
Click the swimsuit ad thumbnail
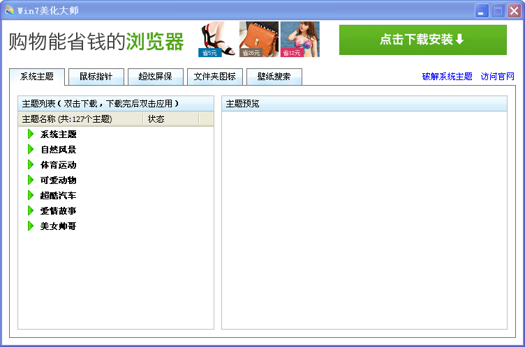click(x=300, y=40)
